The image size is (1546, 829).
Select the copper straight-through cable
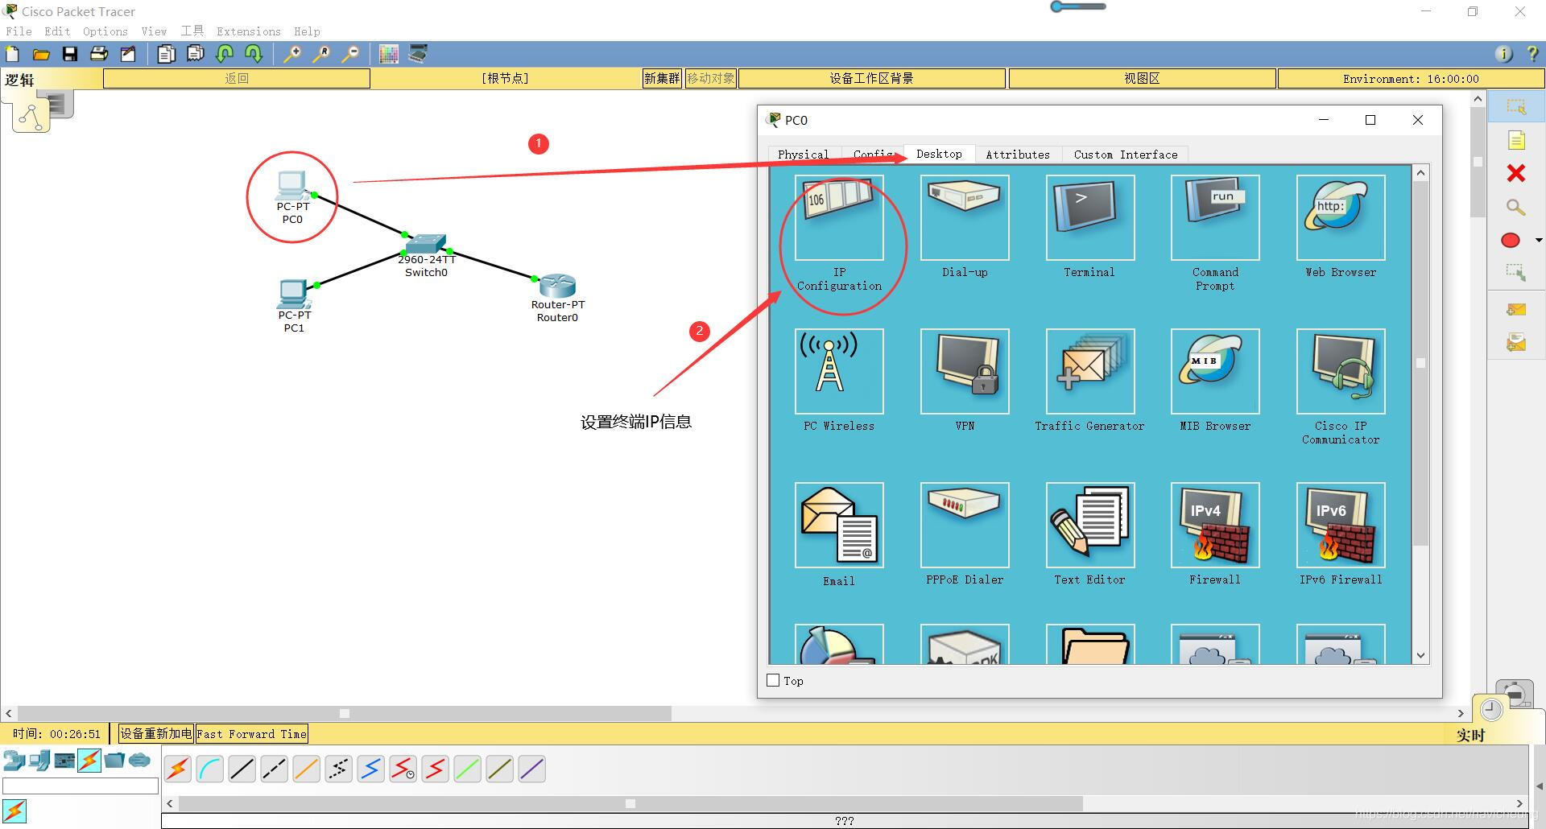pos(242,769)
